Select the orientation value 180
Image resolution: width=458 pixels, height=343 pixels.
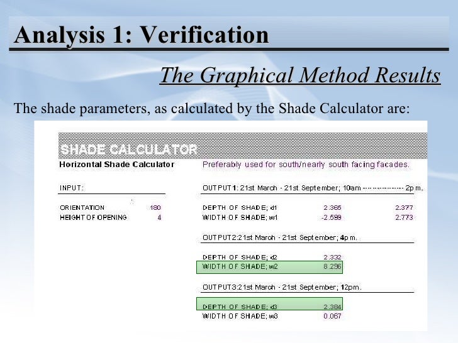coord(155,208)
